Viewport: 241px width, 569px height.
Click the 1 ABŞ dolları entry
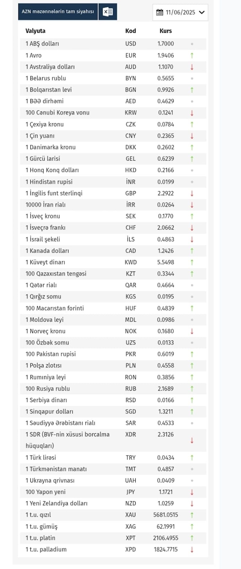[42, 44]
